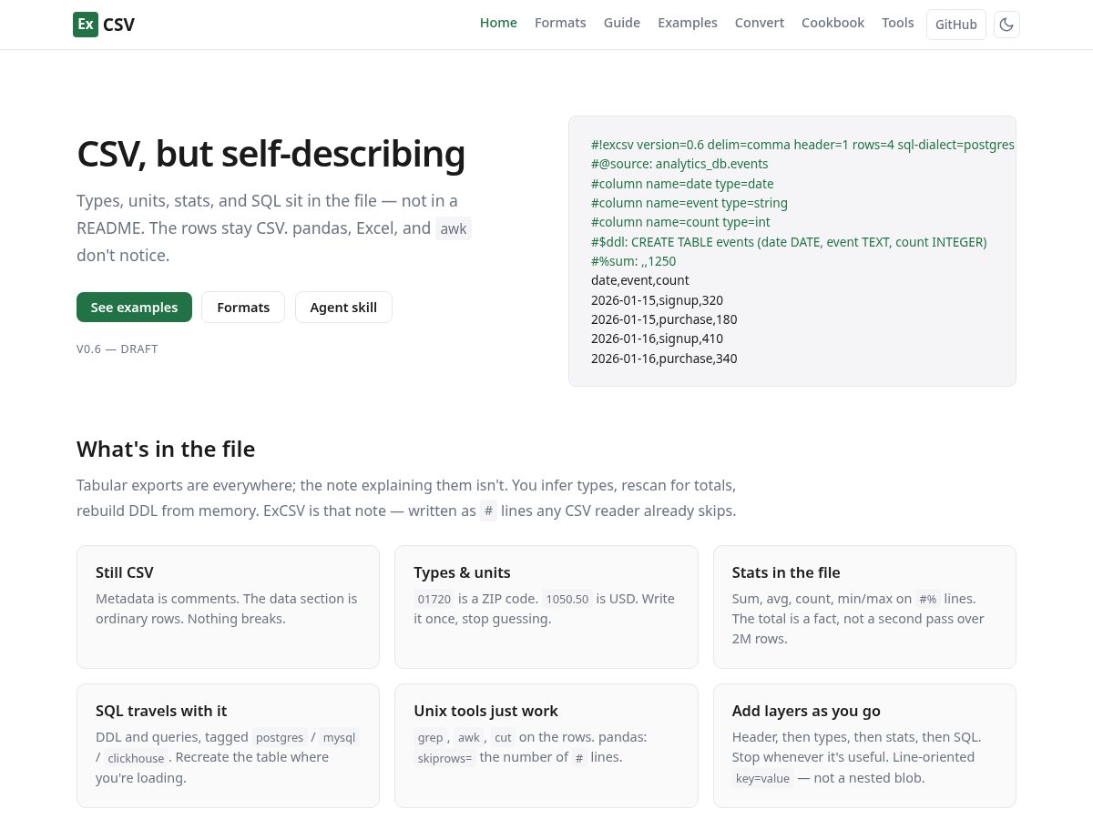The width and height of the screenshot is (1093, 819).
Task: Click the 'Still CSV' card title
Action: [125, 572]
